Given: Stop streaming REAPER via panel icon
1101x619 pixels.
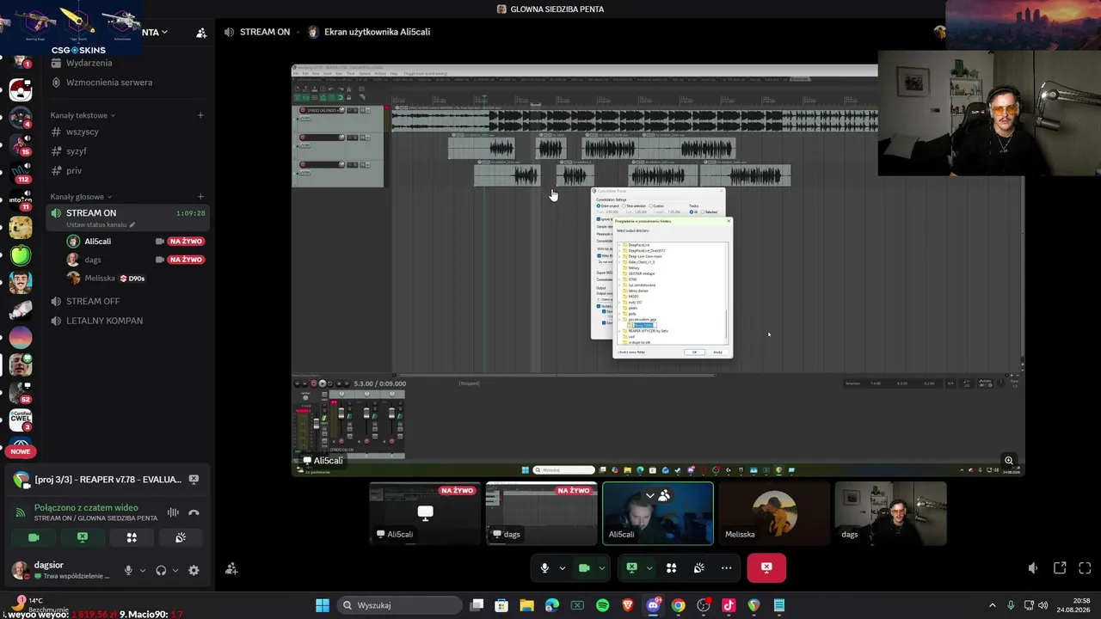Looking at the screenshot, I should pos(194,480).
